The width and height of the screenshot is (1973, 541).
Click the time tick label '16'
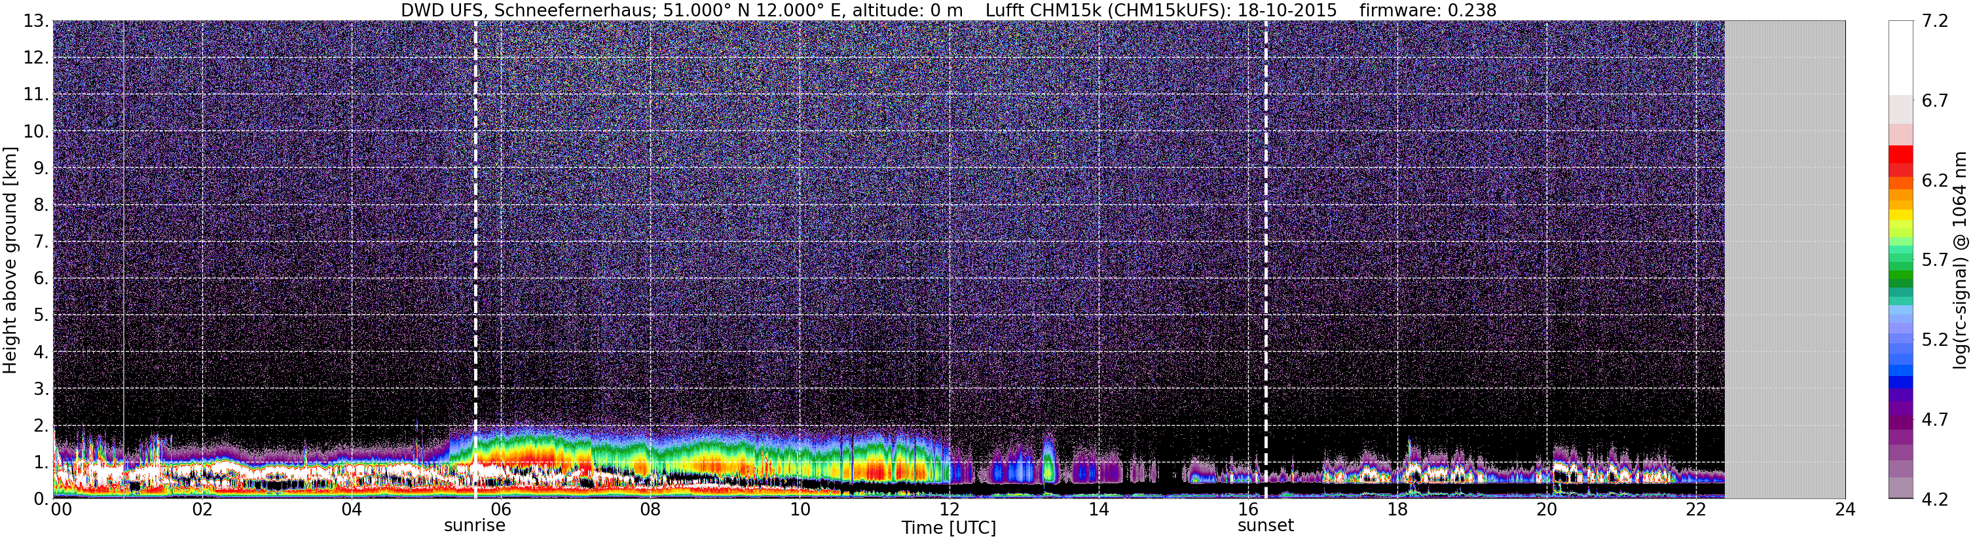click(x=1247, y=510)
